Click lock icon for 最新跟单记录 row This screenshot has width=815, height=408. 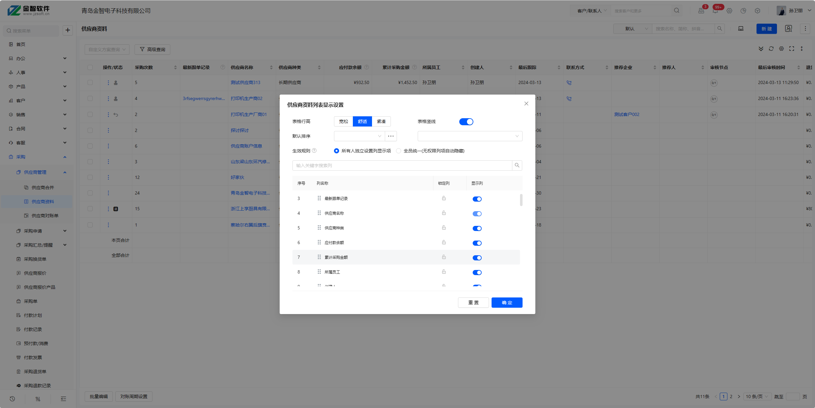pos(444,198)
